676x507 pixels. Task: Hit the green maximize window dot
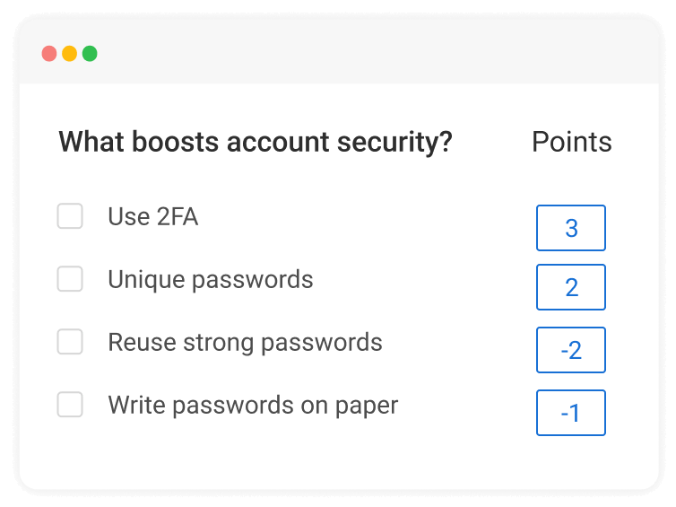[x=90, y=54]
